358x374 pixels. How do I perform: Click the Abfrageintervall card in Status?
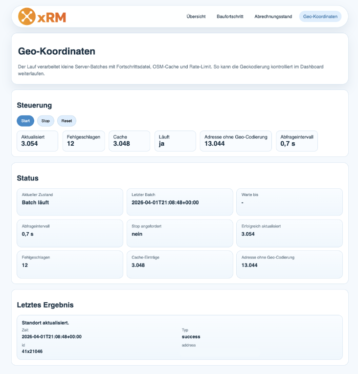pyautogui.click(x=70, y=233)
